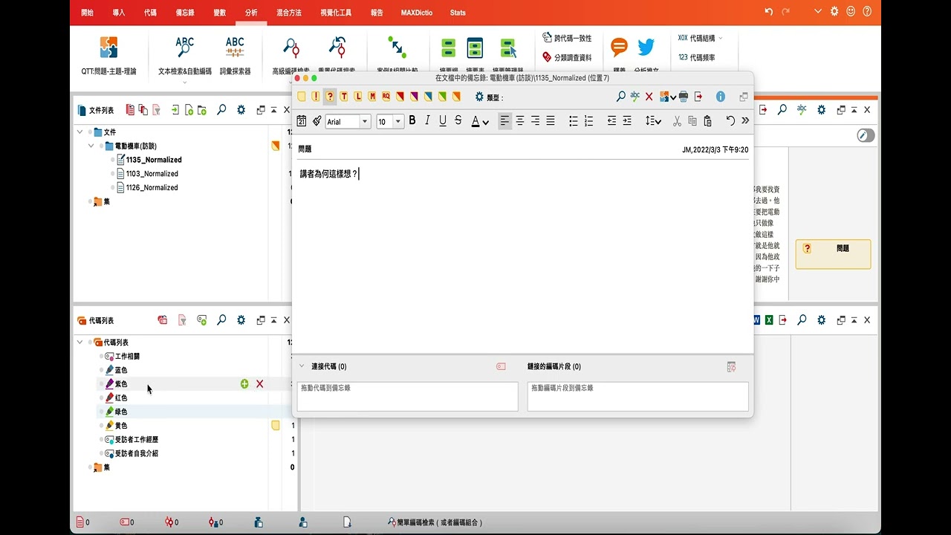Click 跨代碼一致性 button in ribbon
The height and width of the screenshot is (535, 951).
tap(568, 38)
